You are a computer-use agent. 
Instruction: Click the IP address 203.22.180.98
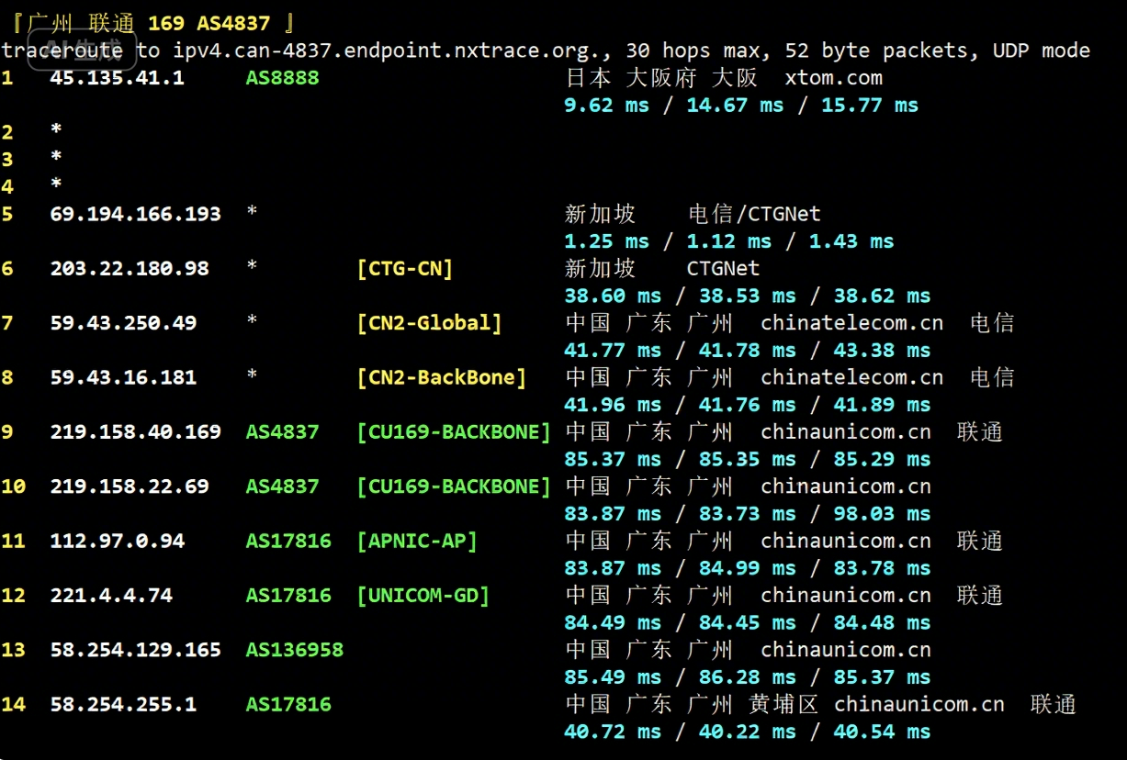point(130,269)
